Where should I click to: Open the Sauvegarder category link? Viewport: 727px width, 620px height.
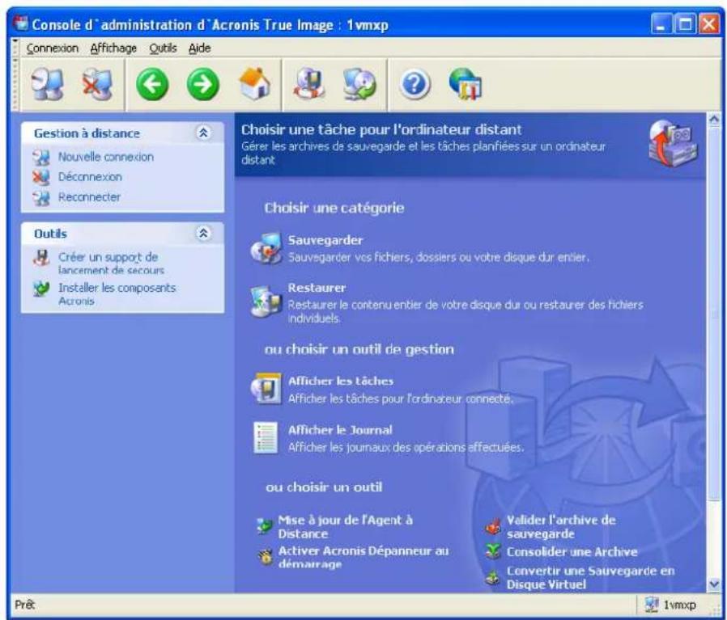(325, 240)
